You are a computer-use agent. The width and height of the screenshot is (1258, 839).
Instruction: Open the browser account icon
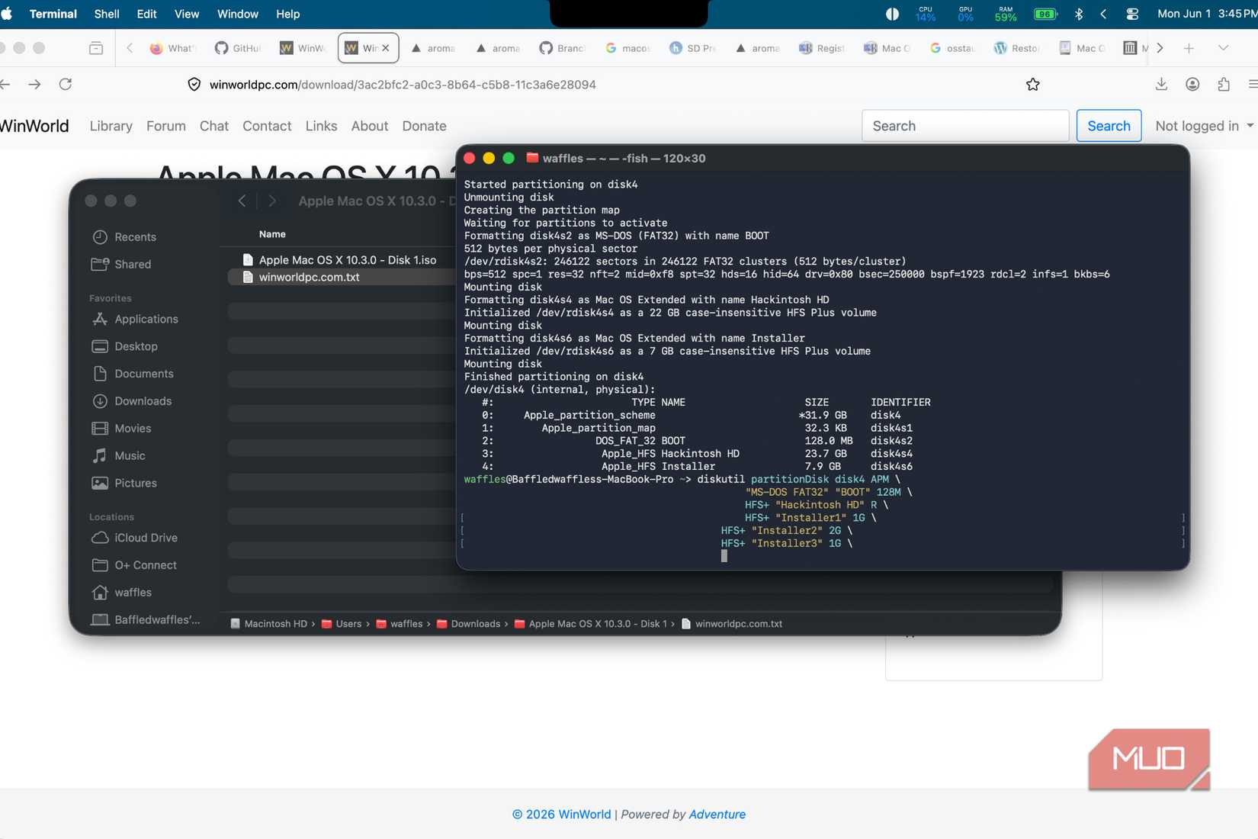[x=1192, y=84]
